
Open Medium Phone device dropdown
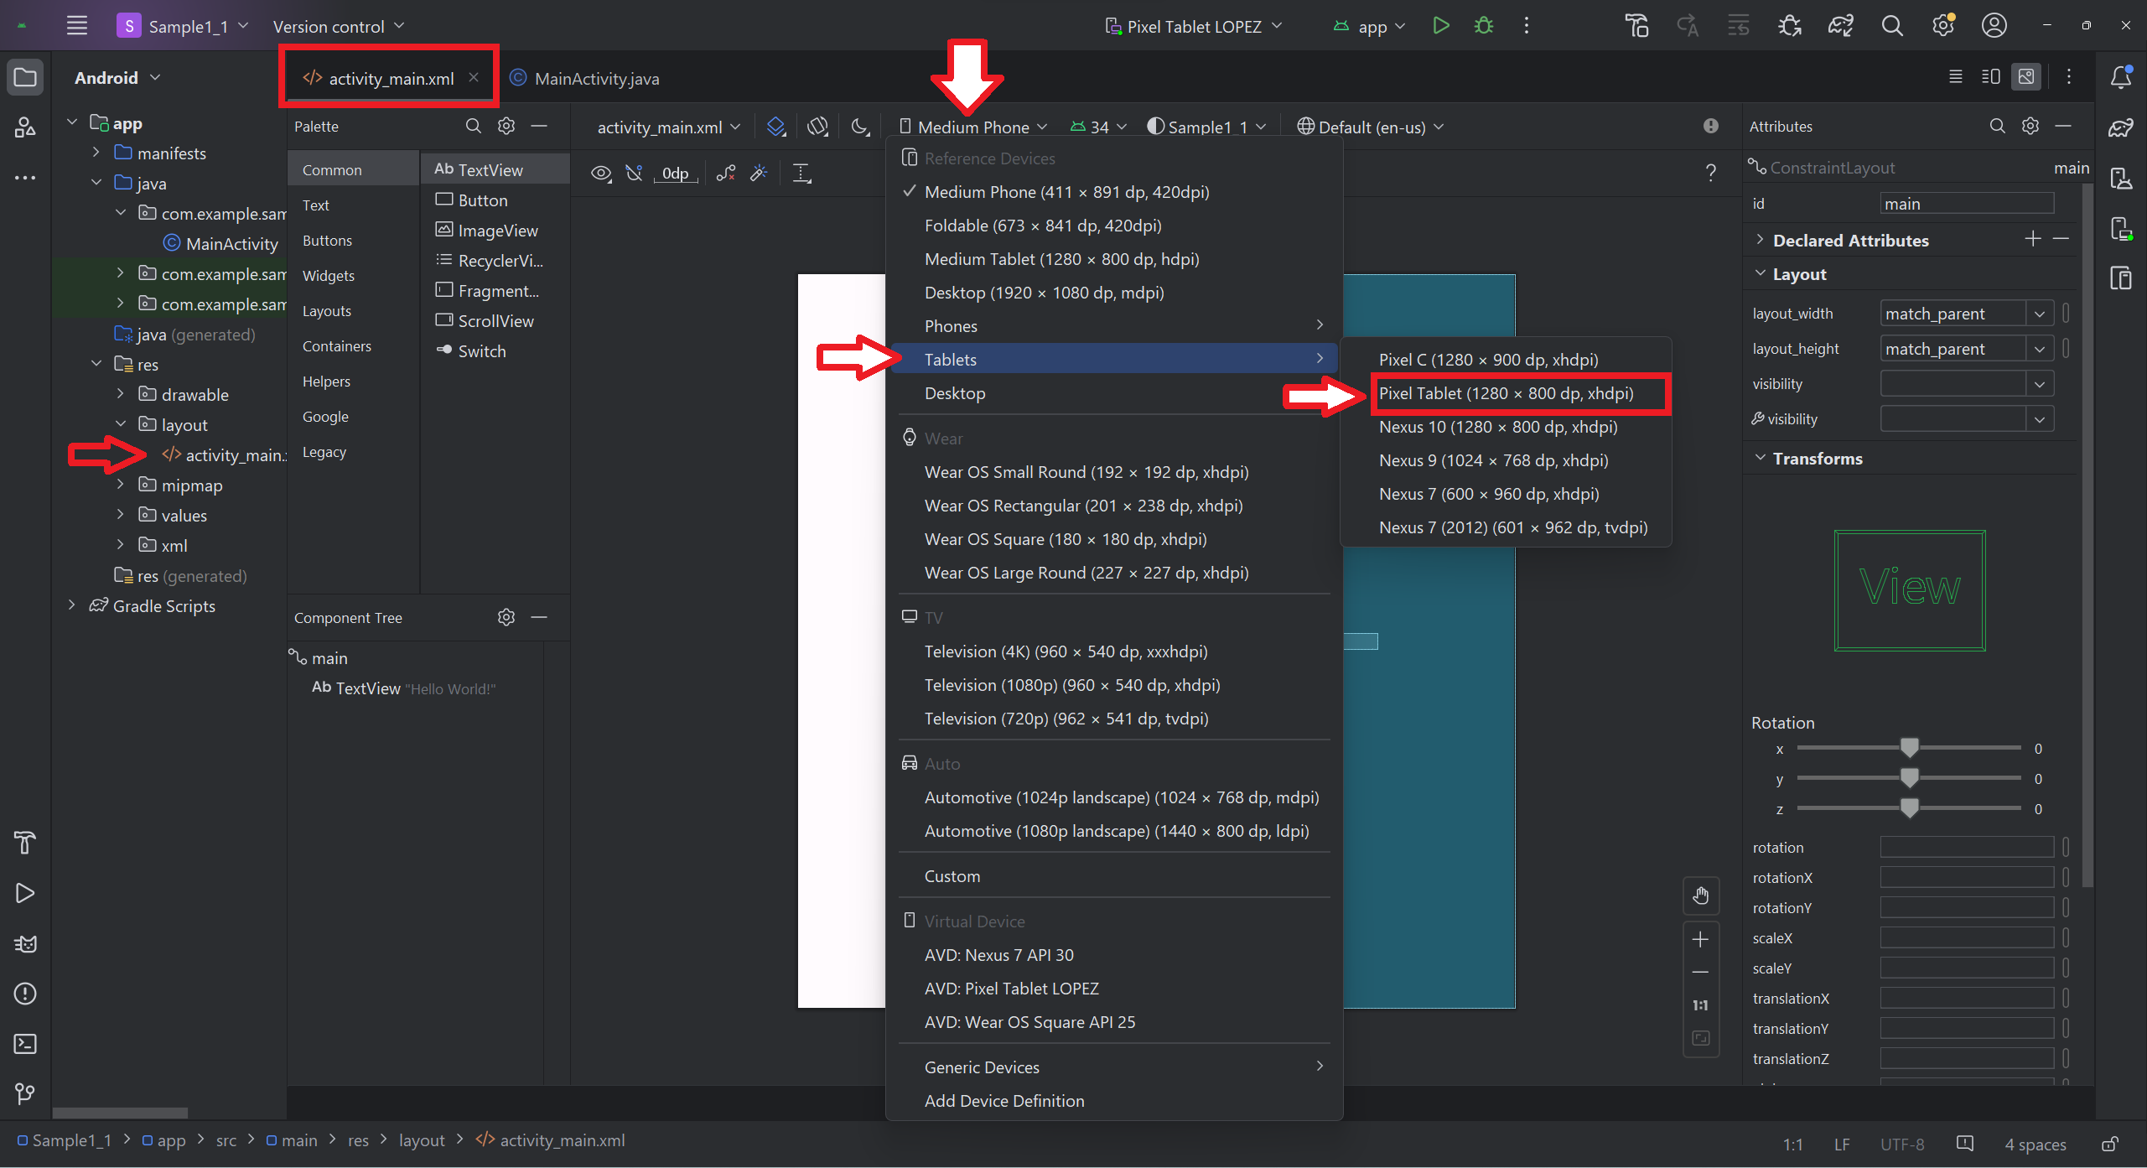click(973, 127)
